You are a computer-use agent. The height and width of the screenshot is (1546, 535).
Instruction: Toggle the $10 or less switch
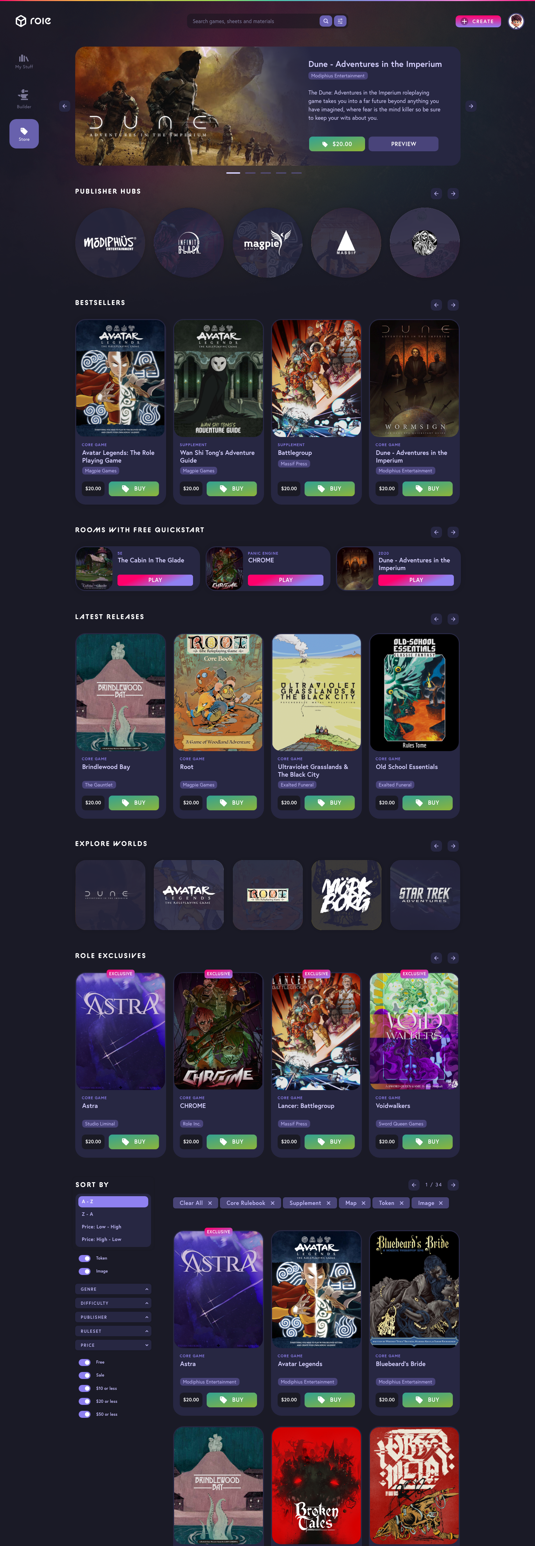pyautogui.click(x=85, y=1388)
